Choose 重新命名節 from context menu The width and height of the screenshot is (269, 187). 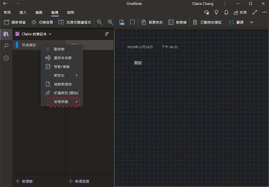pos(62,58)
